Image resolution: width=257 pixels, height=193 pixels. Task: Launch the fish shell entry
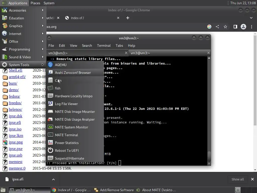(x=75, y=88)
